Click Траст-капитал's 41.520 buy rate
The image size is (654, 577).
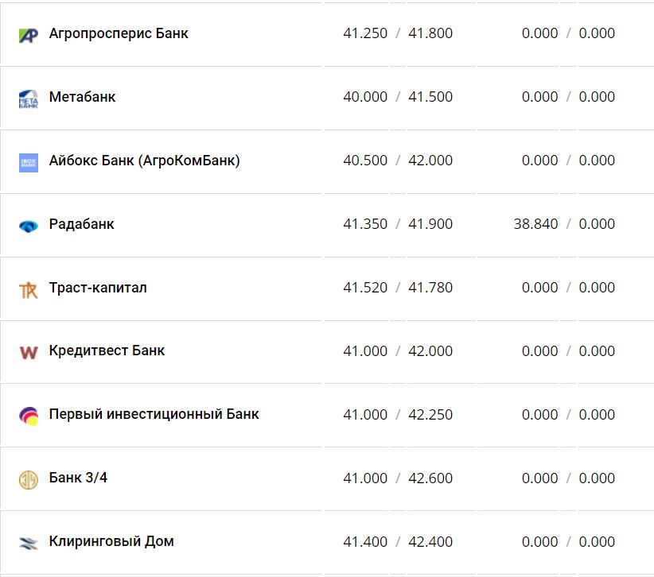click(365, 288)
